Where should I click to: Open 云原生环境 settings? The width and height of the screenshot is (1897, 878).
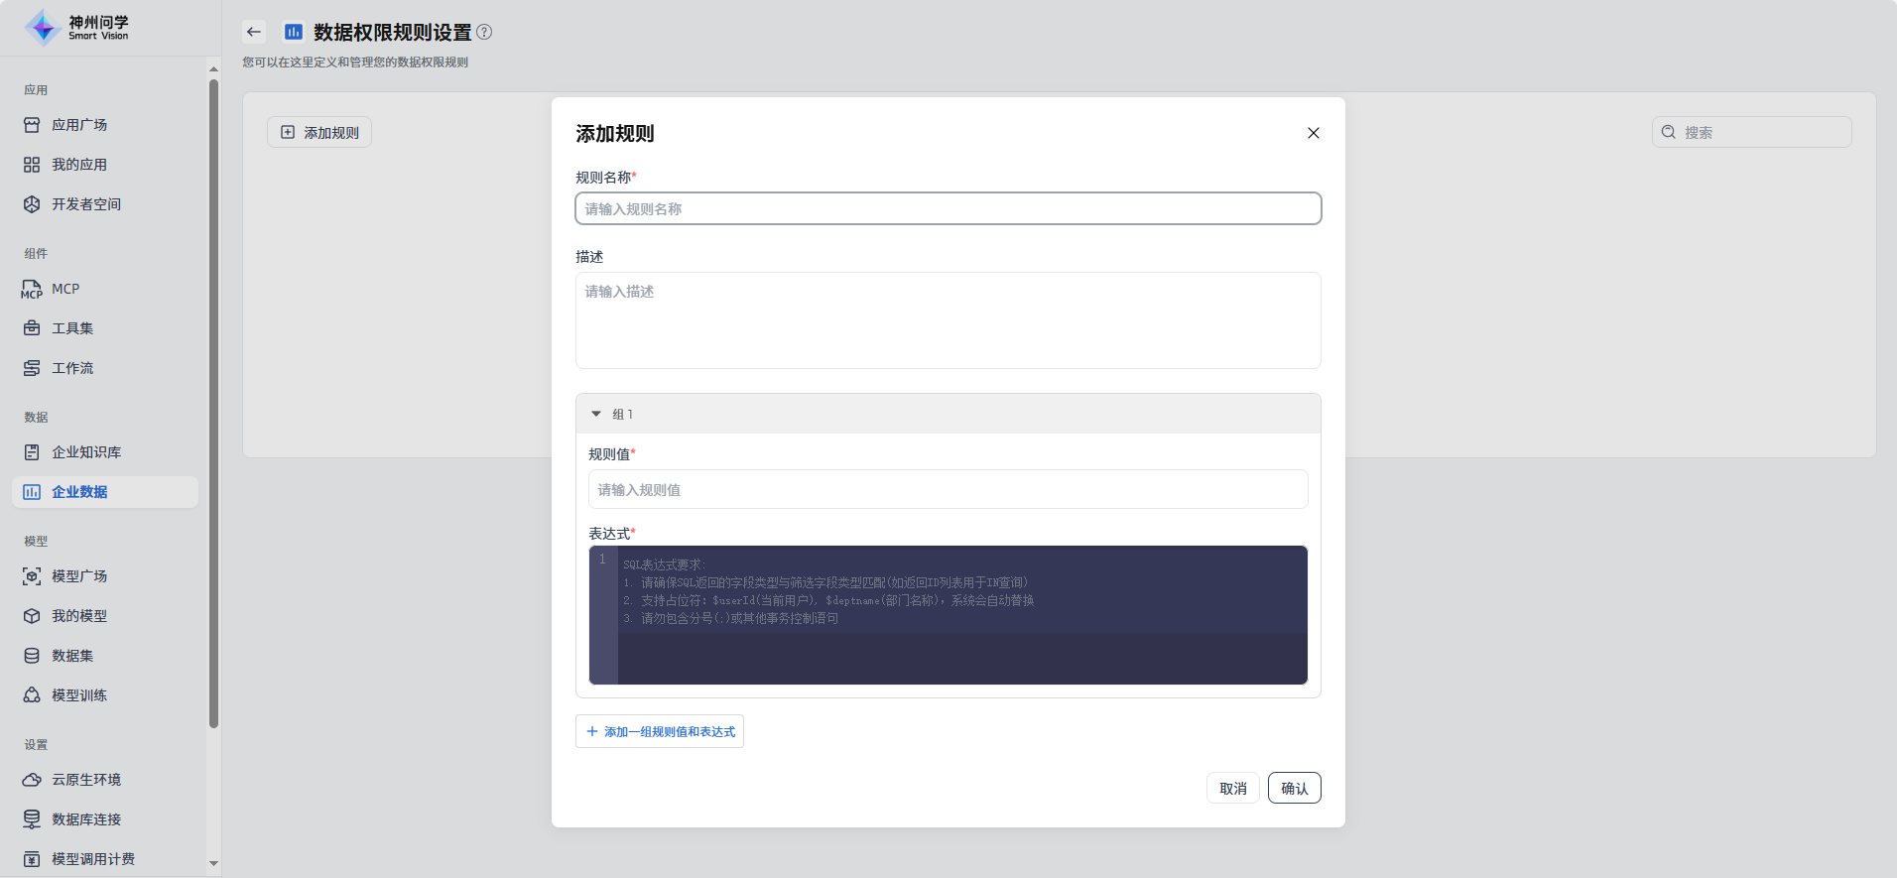[86, 780]
